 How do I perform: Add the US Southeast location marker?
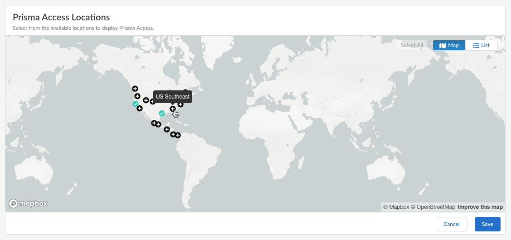(x=173, y=109)
